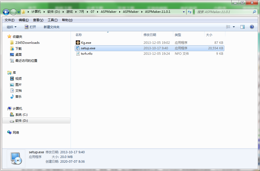The height and width of the screenshot is (171, 260).
Task: Open help with the question mark icon
Action: pos(252,27)
